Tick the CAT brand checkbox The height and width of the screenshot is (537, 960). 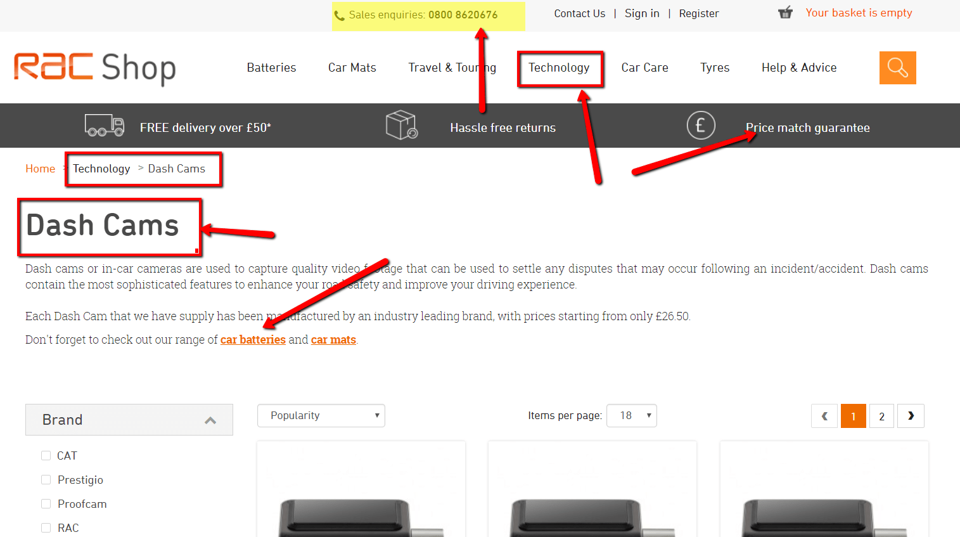click(46, 455)
